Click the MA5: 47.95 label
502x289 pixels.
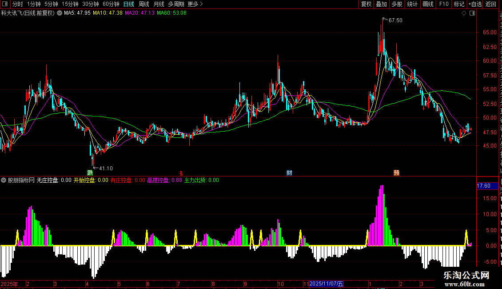tap(77, 13)
